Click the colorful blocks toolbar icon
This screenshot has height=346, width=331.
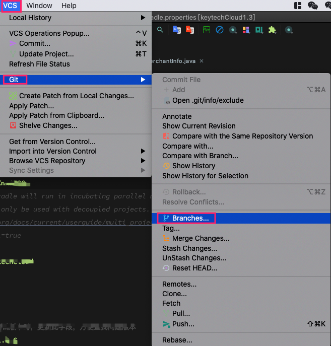[246, 30]
